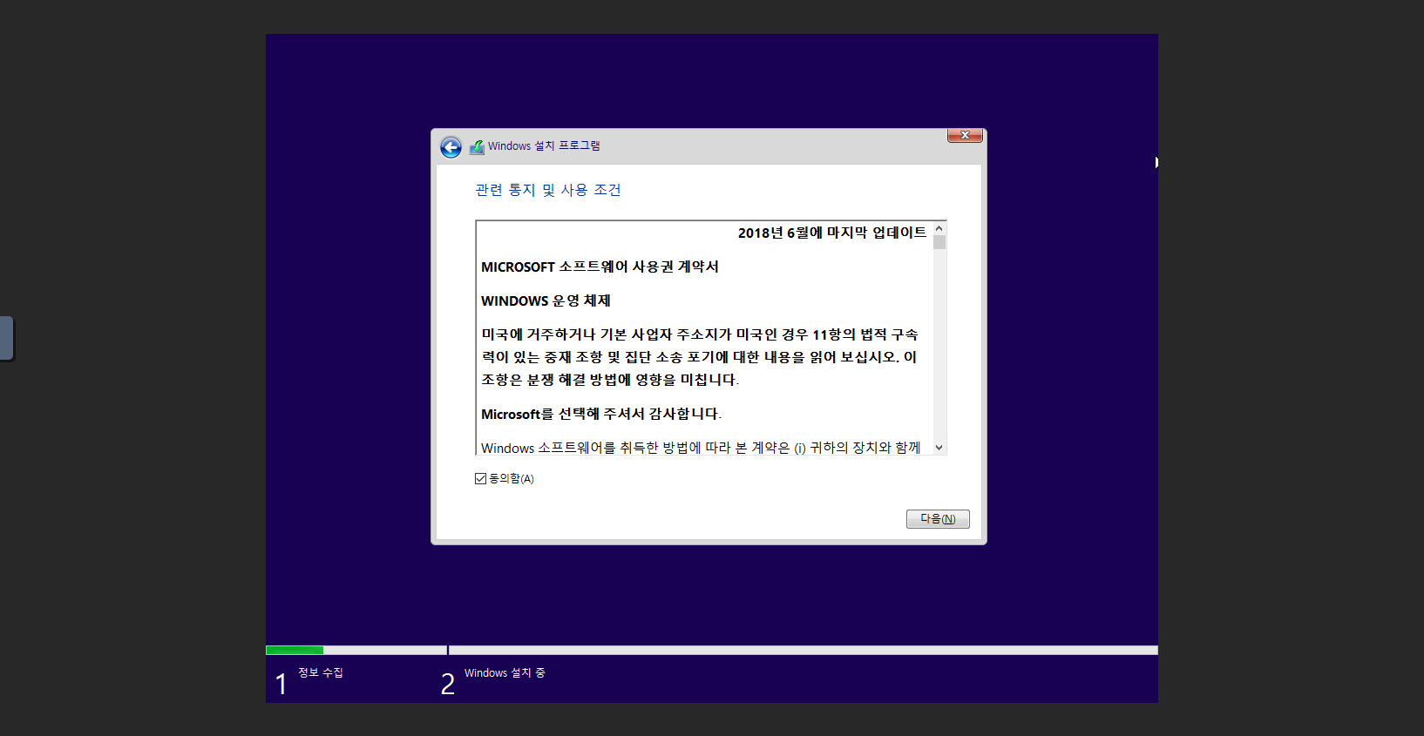Click the 2018년 6월에 마지막 업데이트 line
1424x736 pixels.
click(832, 233)
